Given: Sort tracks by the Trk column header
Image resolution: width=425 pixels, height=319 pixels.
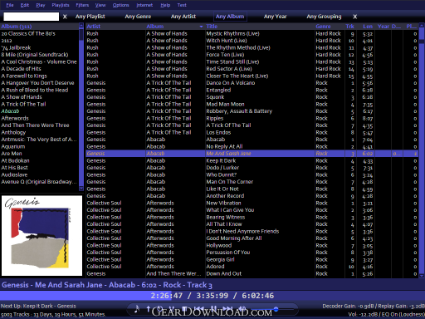Looking at the screenshot, I should coord(349,27).
